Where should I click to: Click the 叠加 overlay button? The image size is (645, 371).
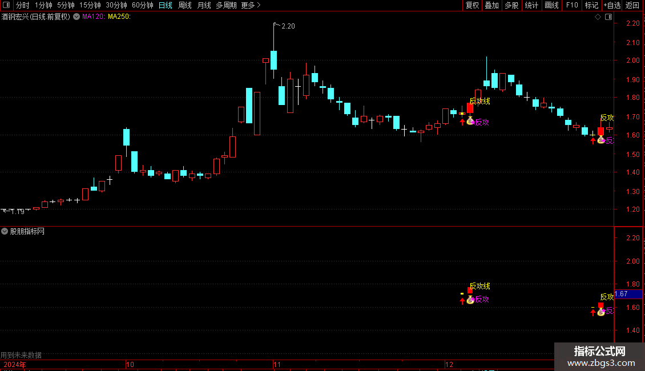point(491,5)
